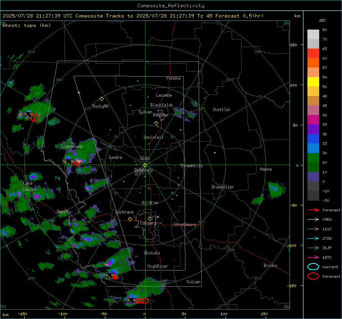Click the white 09EA arrow icon
Viewport: 342px width, 319px height.
pos(313,220)
